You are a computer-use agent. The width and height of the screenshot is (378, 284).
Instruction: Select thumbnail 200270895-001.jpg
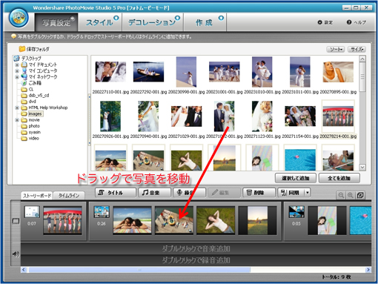(x=338, y=72)
